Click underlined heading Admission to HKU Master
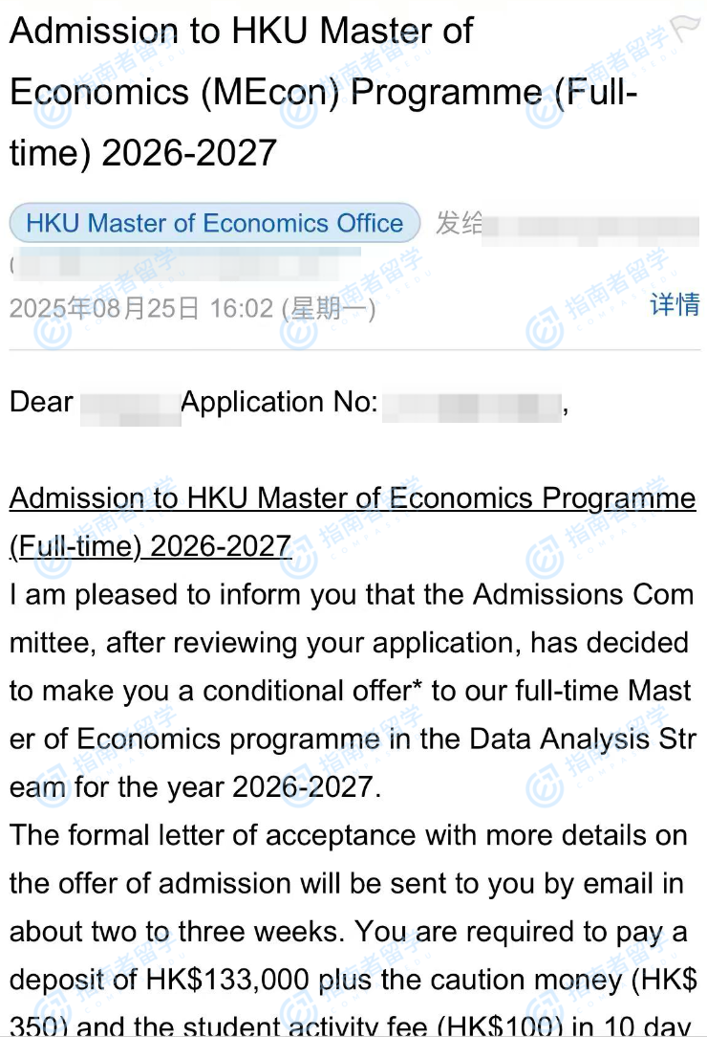Image resolution: width=707 pixels, height=1037 pixels. [x=353, y=498]
